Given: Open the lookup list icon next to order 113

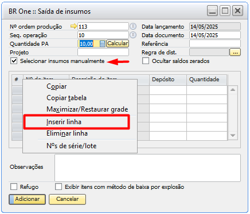Looking at the screenshot, I should (133, 26).
